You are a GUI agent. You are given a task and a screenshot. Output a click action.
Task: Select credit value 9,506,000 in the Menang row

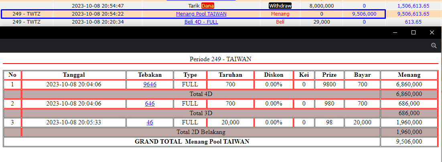pyautogui.click(x=364, y=14)
